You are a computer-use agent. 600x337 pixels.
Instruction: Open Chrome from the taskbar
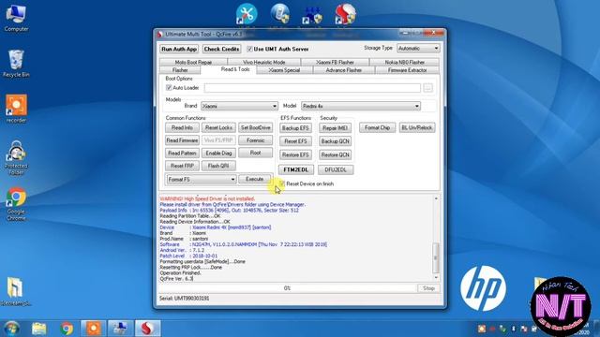pos(67,329)
